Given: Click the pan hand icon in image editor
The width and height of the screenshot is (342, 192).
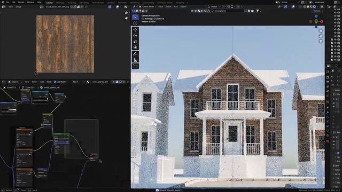Looking at the screenshot, I should (126, 18).
